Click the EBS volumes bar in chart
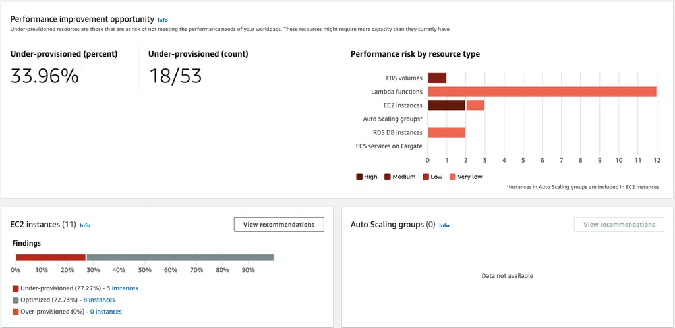 pos(437,78)
